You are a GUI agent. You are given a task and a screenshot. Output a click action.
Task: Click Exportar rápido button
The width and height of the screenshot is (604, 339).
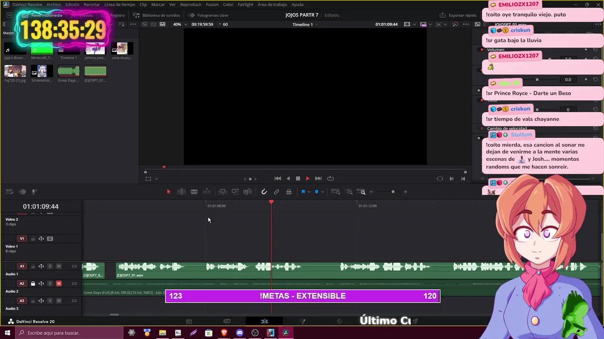click(458, 15)
